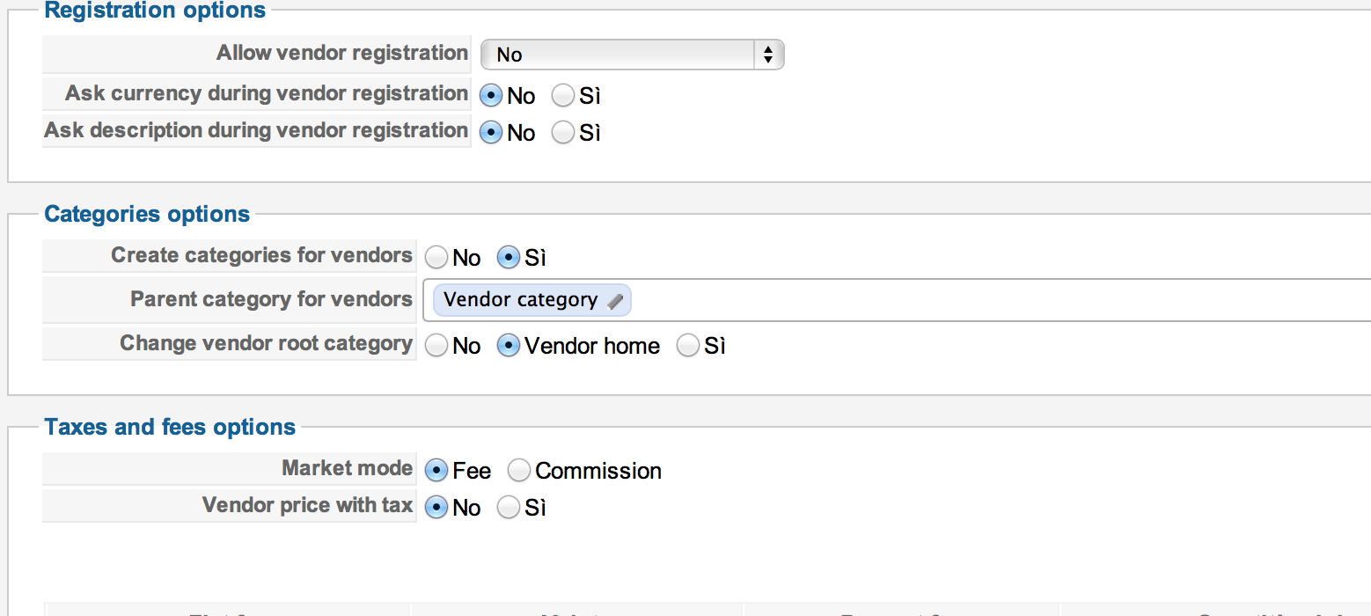Select No for Vendor price with tax

[x=436, y=508]
